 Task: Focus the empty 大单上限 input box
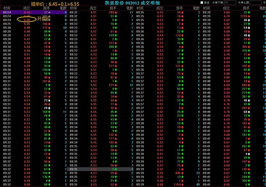pyautogui.click(x=255, y=2)
